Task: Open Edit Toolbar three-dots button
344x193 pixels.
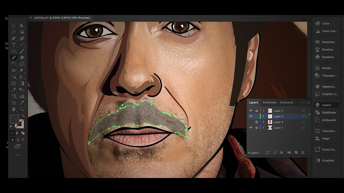Action: pos(18,155)
